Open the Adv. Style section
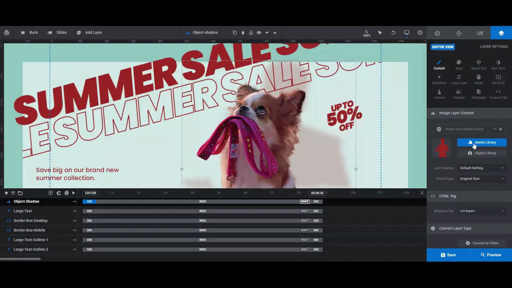This screenshot has width=512, height=288. (x=498, y=65)
